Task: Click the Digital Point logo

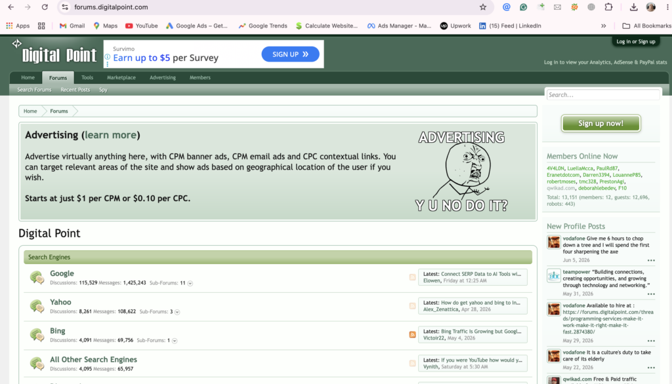Action: (x=54, y=53)
